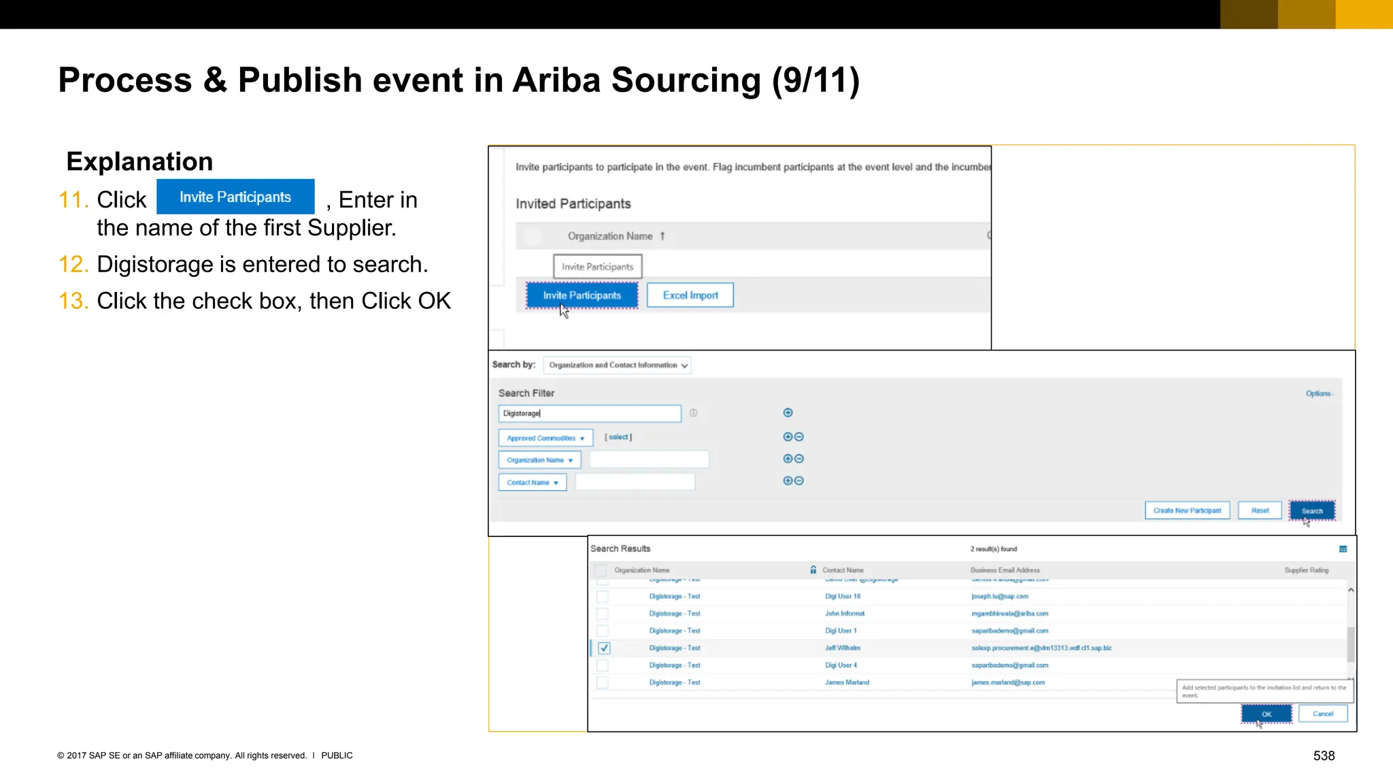Click the scroll-up arrow of the results scrollbar
Image resolution: width=1393 pixels, height=784 pixels.
(1351, 590)
